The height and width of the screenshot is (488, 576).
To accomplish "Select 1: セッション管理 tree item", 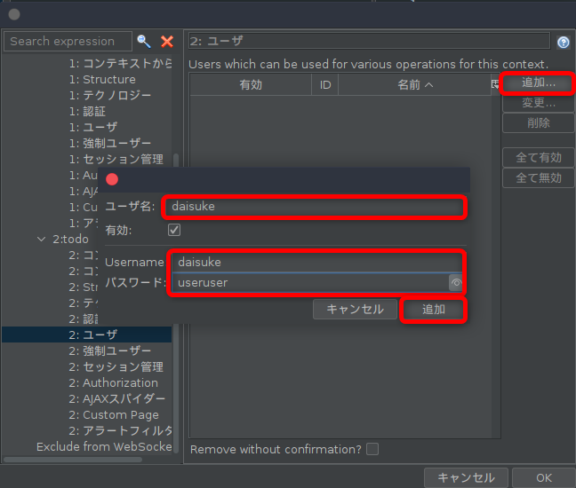I will [x=116, y=159].
